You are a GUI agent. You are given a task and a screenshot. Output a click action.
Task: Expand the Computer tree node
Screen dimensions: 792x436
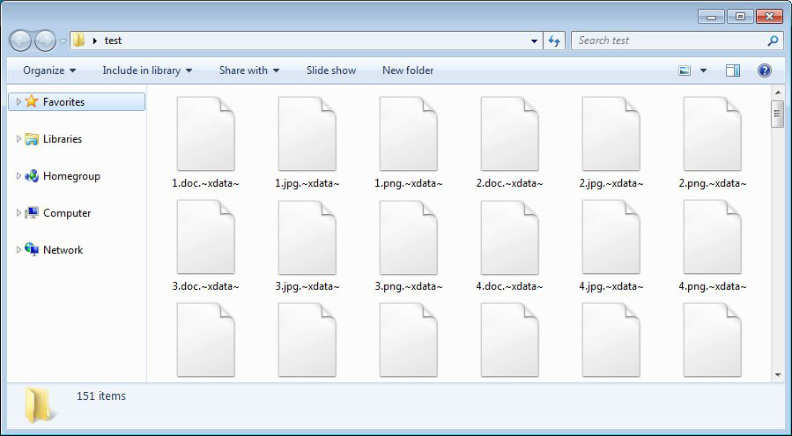pos(19,212)
